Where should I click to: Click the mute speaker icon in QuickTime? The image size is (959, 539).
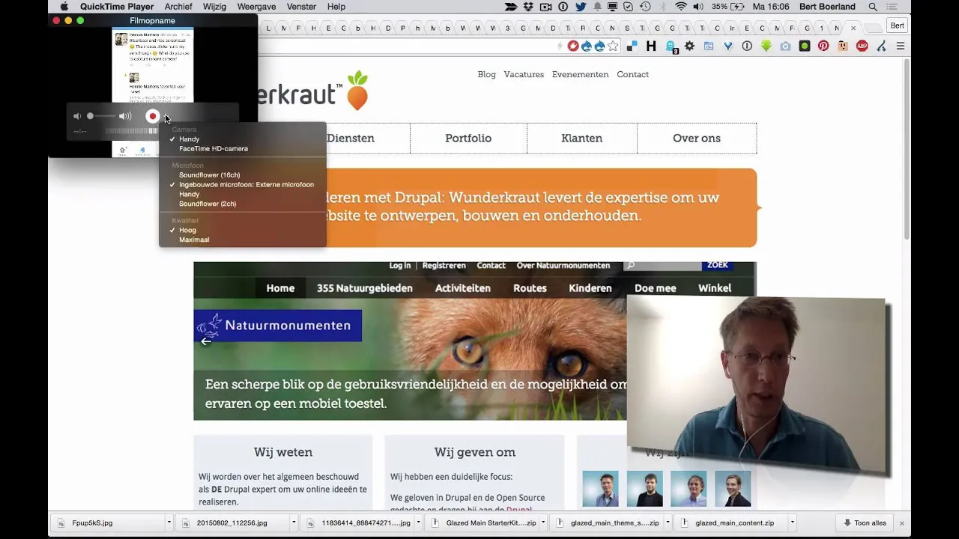click(x=76, y=116)
